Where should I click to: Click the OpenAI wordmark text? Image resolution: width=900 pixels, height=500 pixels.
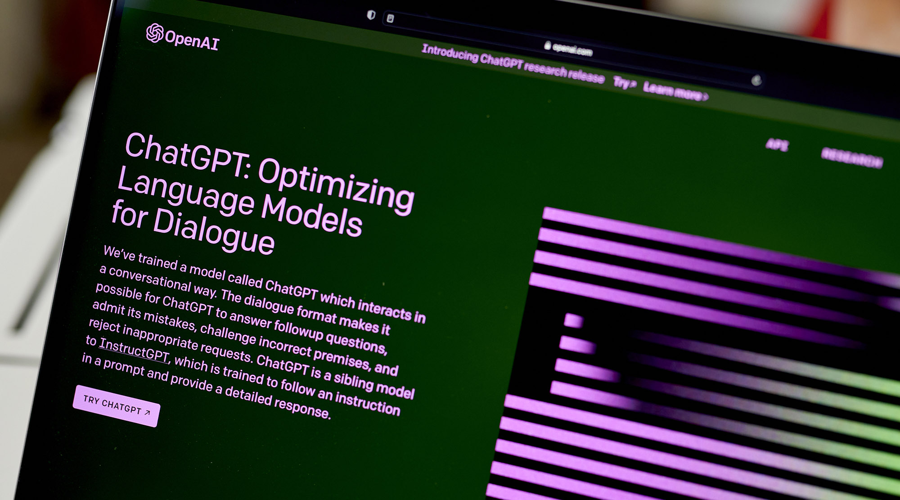pyautogui.click(x=192, y=41)
